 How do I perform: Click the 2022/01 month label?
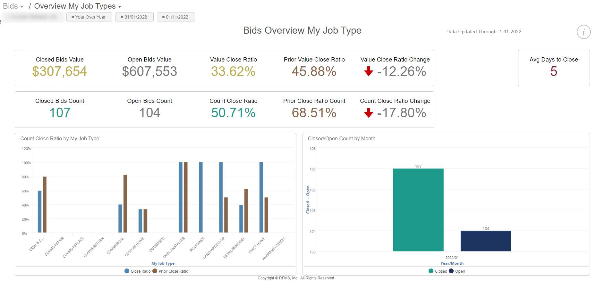[452, 258]
